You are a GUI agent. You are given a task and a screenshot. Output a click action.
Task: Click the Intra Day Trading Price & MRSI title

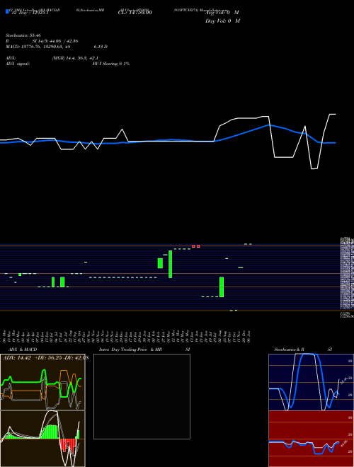click(x=144, y=350)
